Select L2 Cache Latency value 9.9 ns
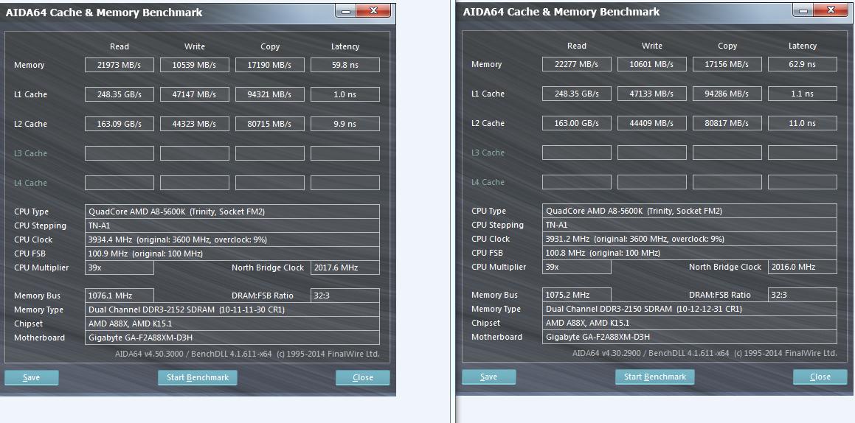Screen dimensions: 855x423 (x=345, y=124)
